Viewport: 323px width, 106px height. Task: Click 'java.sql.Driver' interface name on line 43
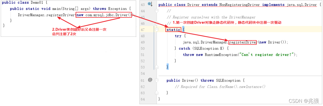(302, 5)
